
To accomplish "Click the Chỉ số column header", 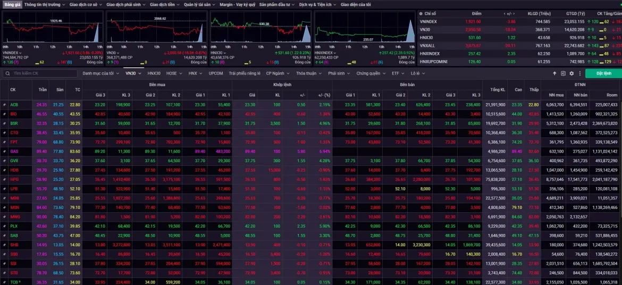I will point(430,13).
